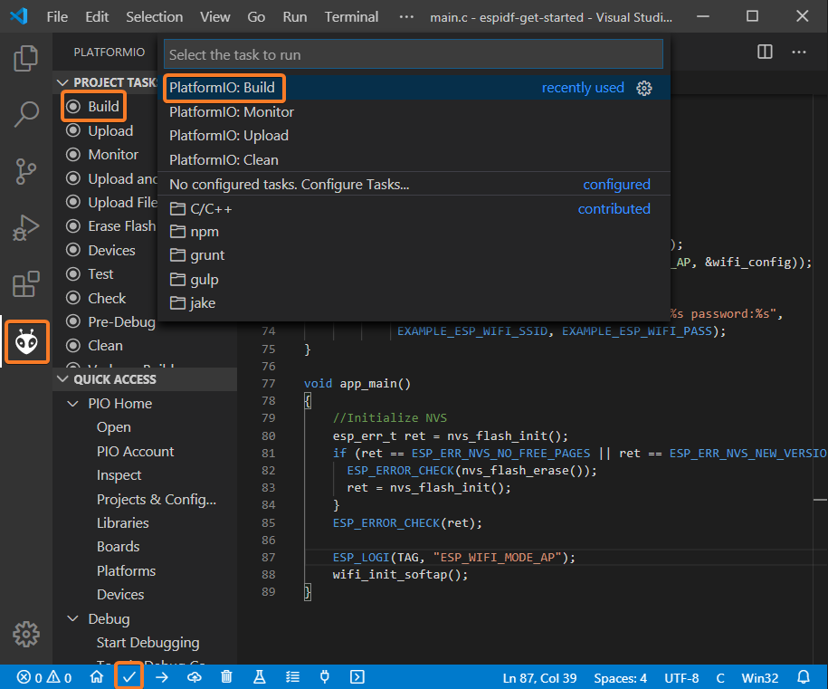Open notifications bell in status bar
The height and width of the screenshot is (689, 828).
coord(804,677)
